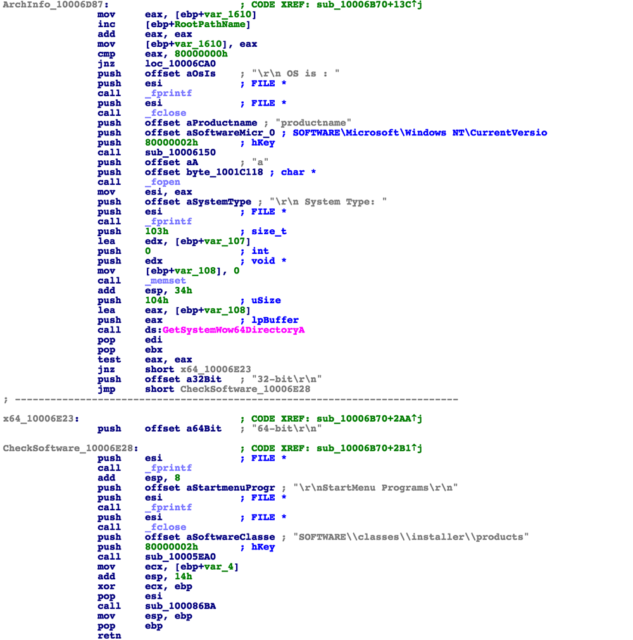The height and width of the screenshot is (640, 633).
Task: Select the char * type comment
Action: tap(298, 172)
